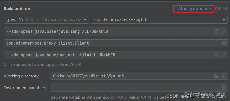Click the insert-macro icon in Working directory
The height and width of the screenshot is (101, 230).
tap(223, 76)
